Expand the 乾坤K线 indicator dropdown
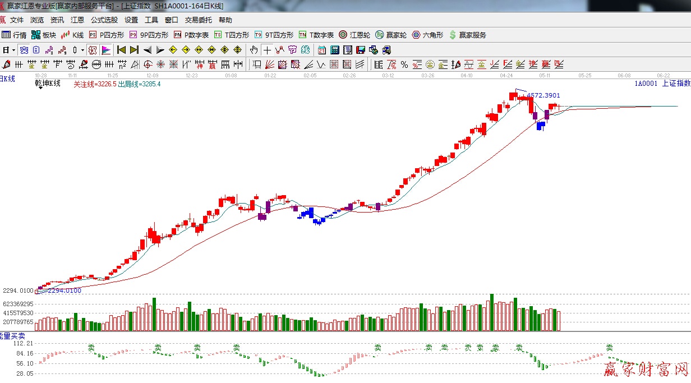 click(x=40, y=87)
